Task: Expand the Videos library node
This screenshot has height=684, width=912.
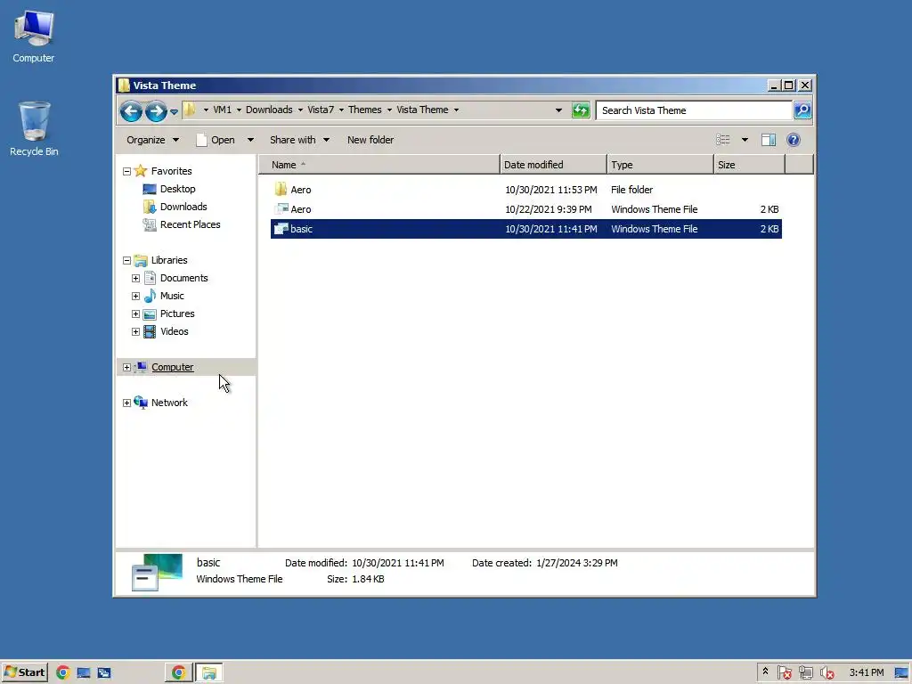Action: [135, 332]
